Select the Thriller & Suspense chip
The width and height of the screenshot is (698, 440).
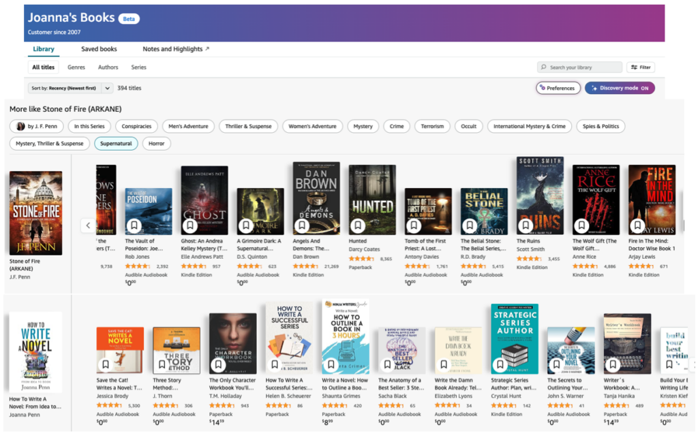(248, 127)
